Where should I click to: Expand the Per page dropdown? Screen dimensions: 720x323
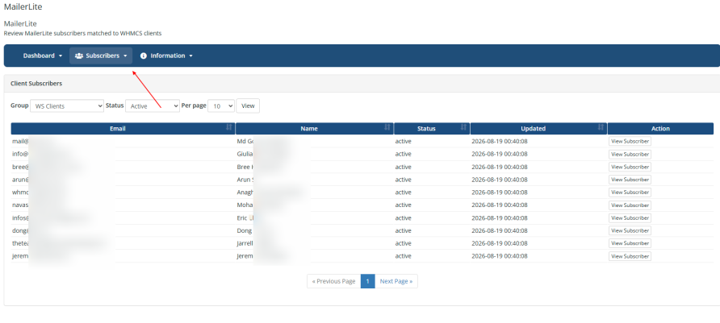[x=221, y=106]
